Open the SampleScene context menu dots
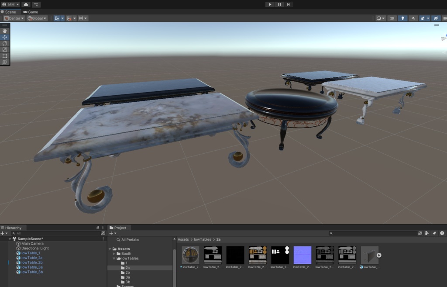The width and height of the screenshot is (447, 287). tap(103, 239)
